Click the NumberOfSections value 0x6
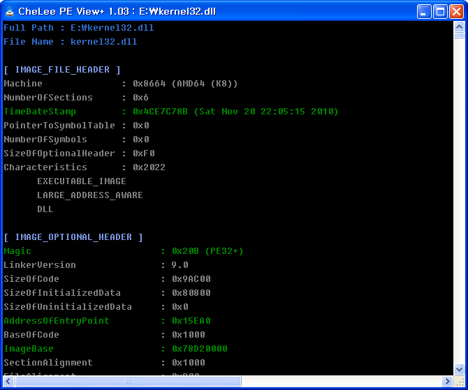The image size is (468, 390). pos(140,98)
